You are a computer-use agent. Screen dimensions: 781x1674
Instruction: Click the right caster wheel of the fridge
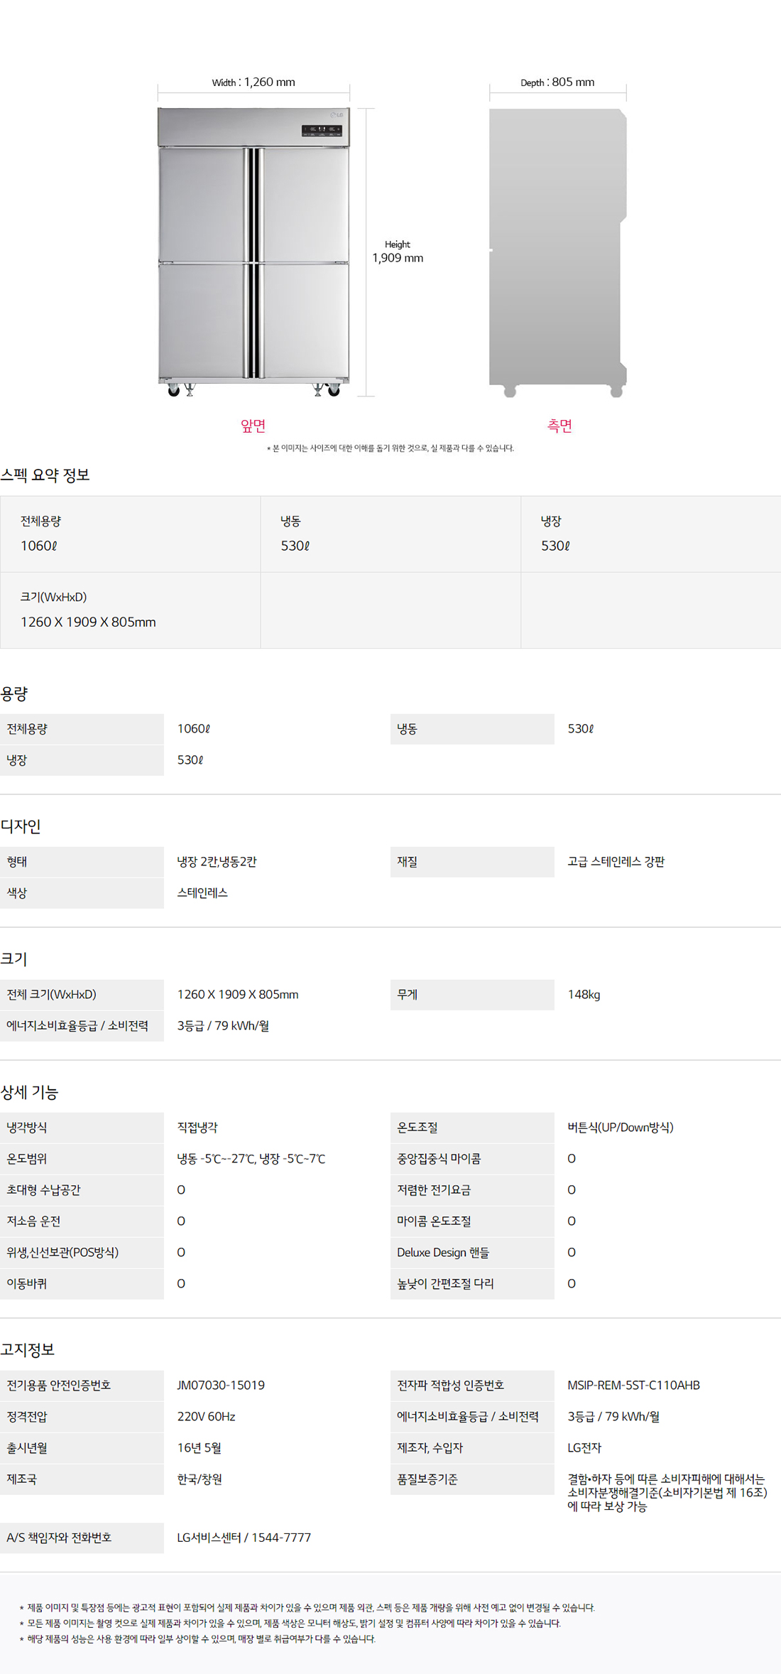tap(333, 390)
